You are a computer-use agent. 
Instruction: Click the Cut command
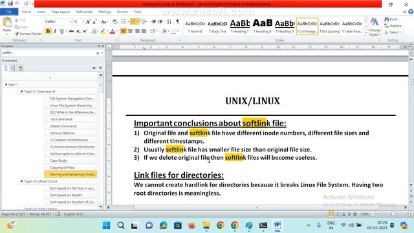pyautogui.click(x=20, y=20)
